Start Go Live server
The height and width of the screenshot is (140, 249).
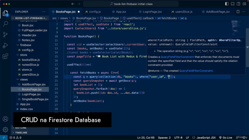coord(226,138)
